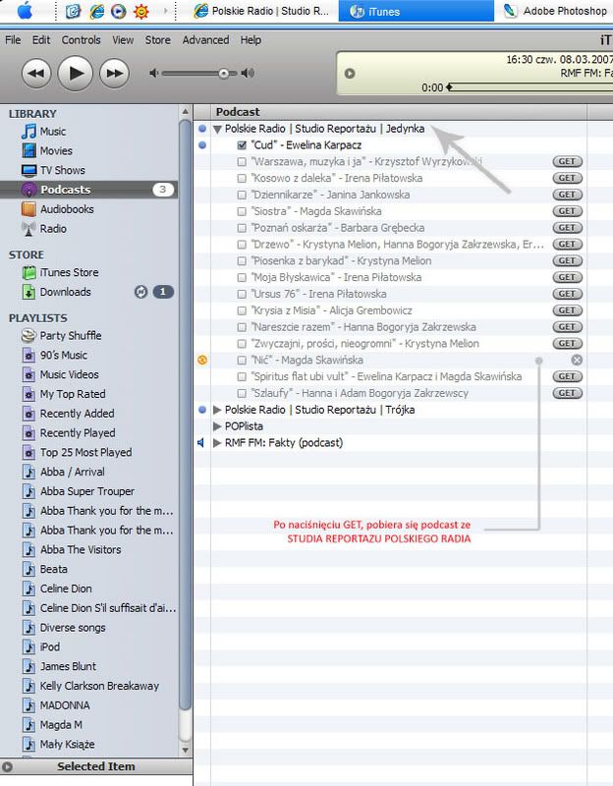Switch to the Polskie Radio browser window
Screen dimensions: 613x786
(x=262, y=11)
